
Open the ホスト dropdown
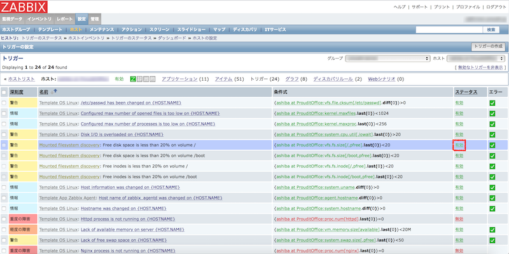[476, 59]
